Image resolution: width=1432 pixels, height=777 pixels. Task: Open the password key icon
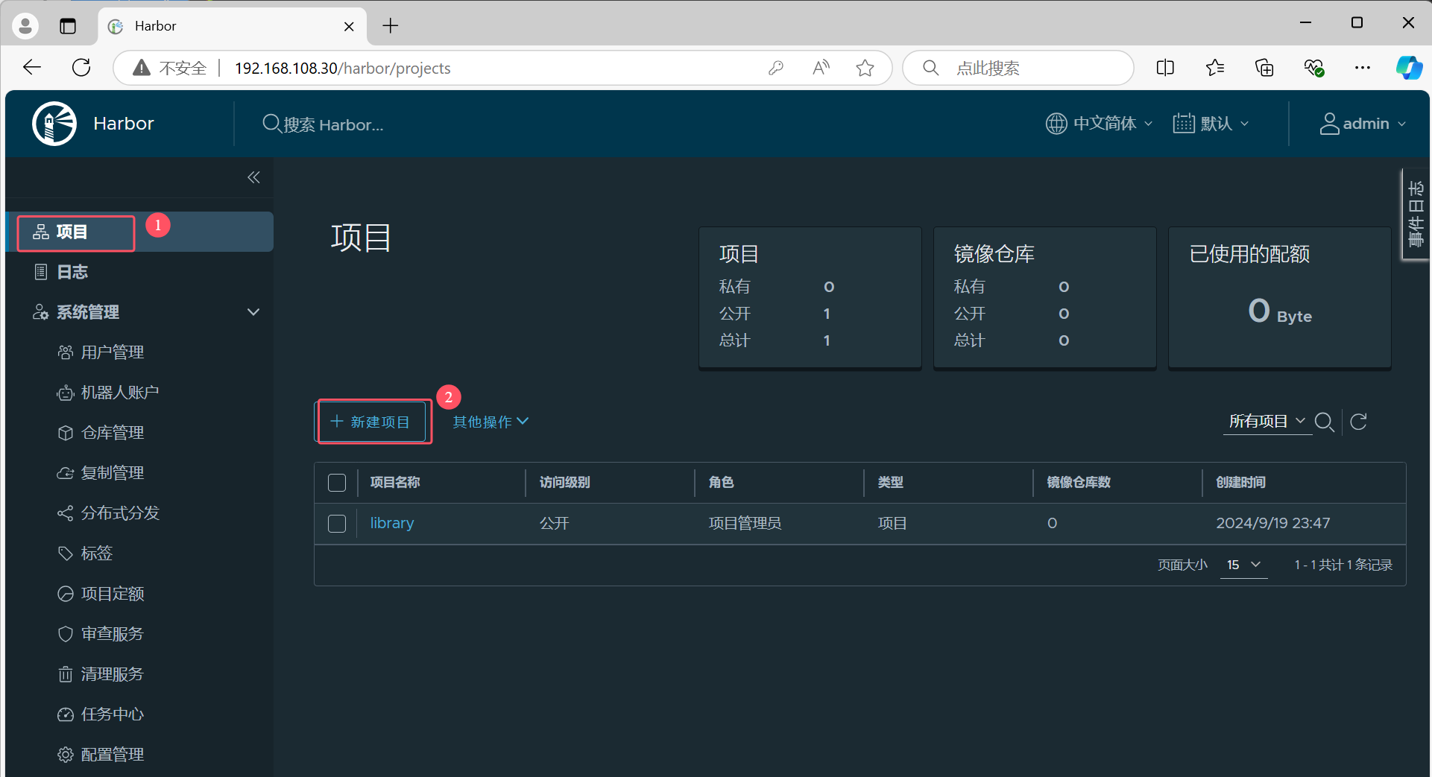[x=776, y=69]
